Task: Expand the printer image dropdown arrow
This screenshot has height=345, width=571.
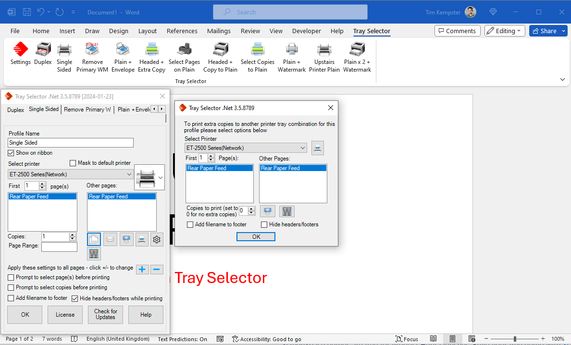Action: pos(160,178)
